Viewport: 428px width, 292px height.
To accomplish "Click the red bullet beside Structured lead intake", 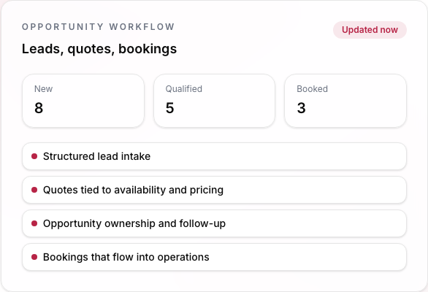I will [34, 156].
